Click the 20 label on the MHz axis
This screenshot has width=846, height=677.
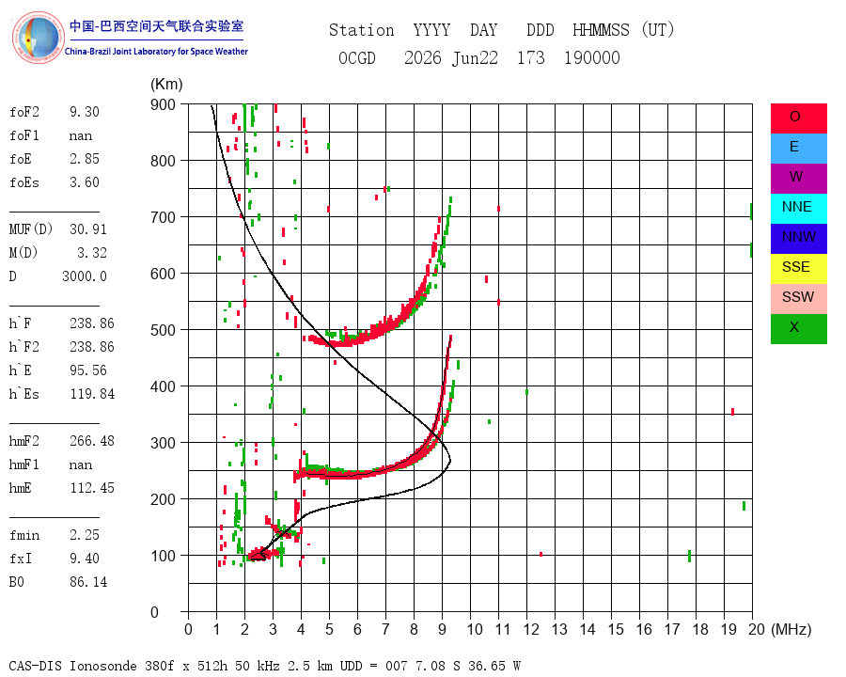[x=757, y=629]
